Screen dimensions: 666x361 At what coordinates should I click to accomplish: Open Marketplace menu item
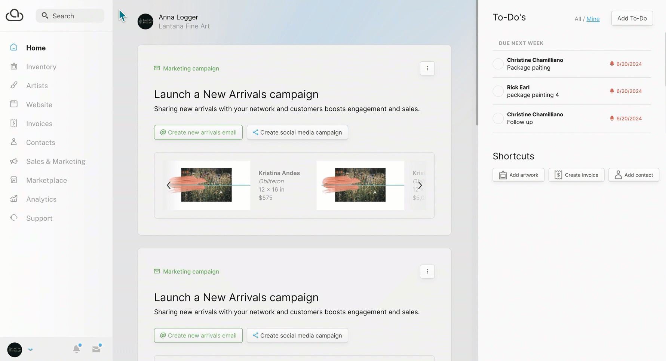tap(46, 180)
